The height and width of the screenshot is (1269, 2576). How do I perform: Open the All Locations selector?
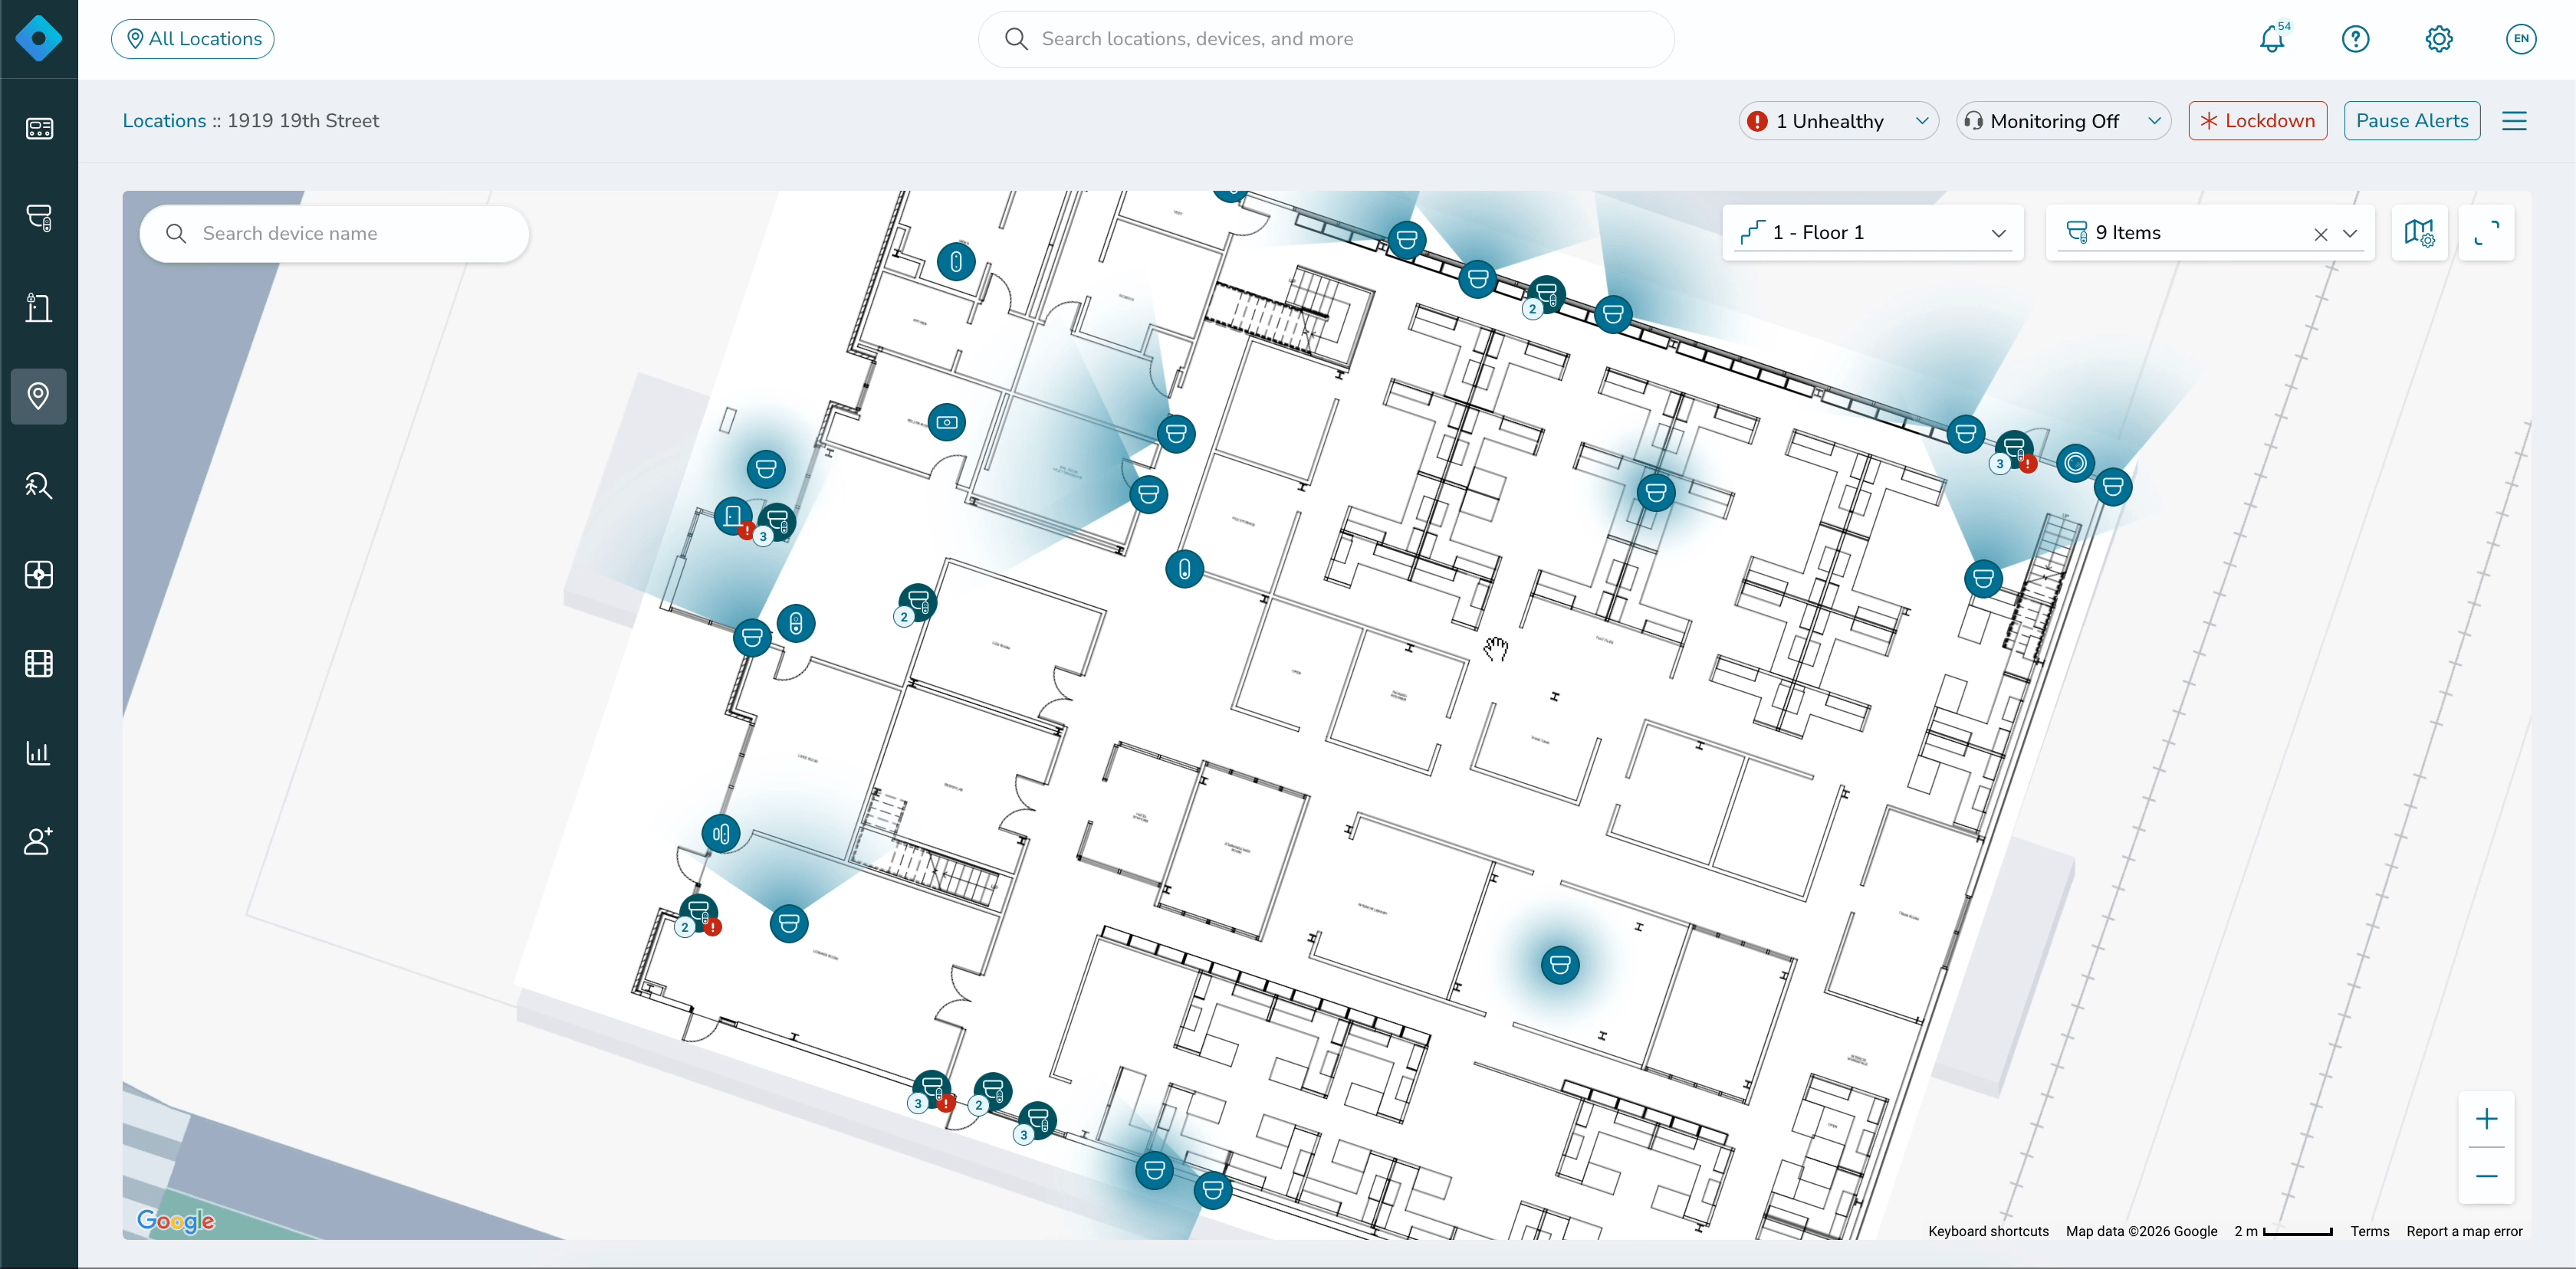pyautogui.click(x=193, y=39)
